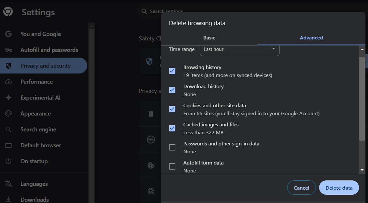Click the translate icon for Languages
Screen dimensions: 368x203
[x=8, y=184]
